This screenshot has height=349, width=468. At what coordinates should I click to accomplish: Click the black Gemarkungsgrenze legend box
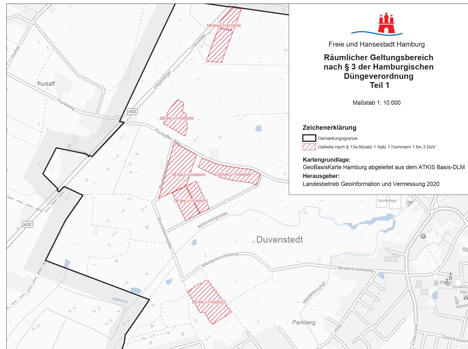coord(309,138)
